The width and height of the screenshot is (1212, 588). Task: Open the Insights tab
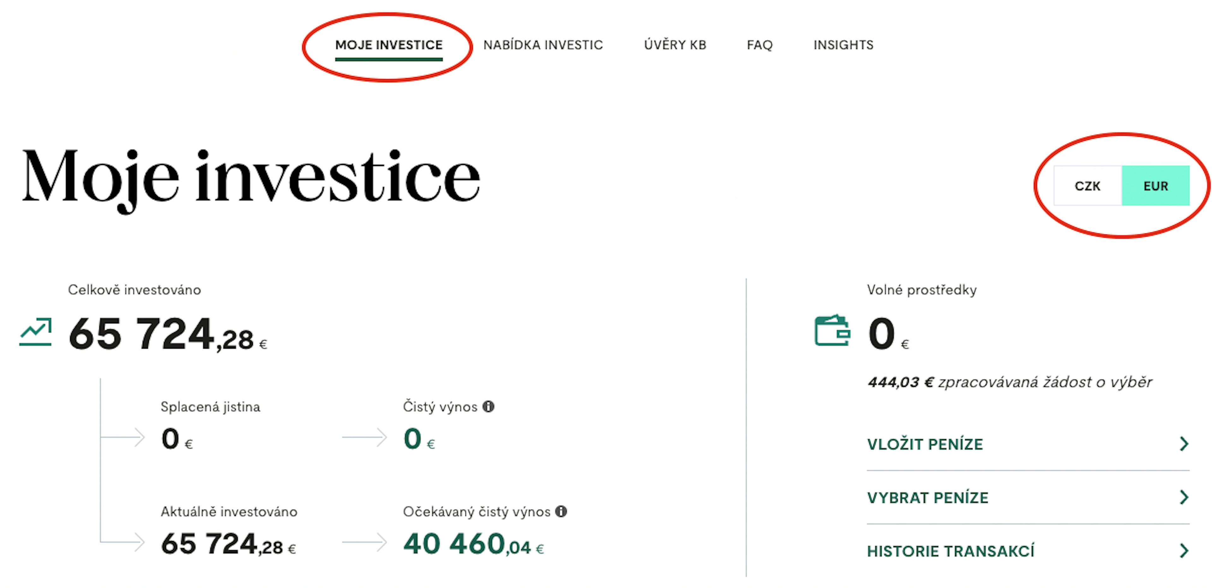pyautogui.click(x=843, y=45)
